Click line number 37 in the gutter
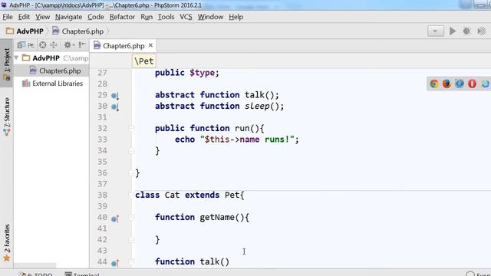Viewport: 491px width, 276px height. point(102,184)
